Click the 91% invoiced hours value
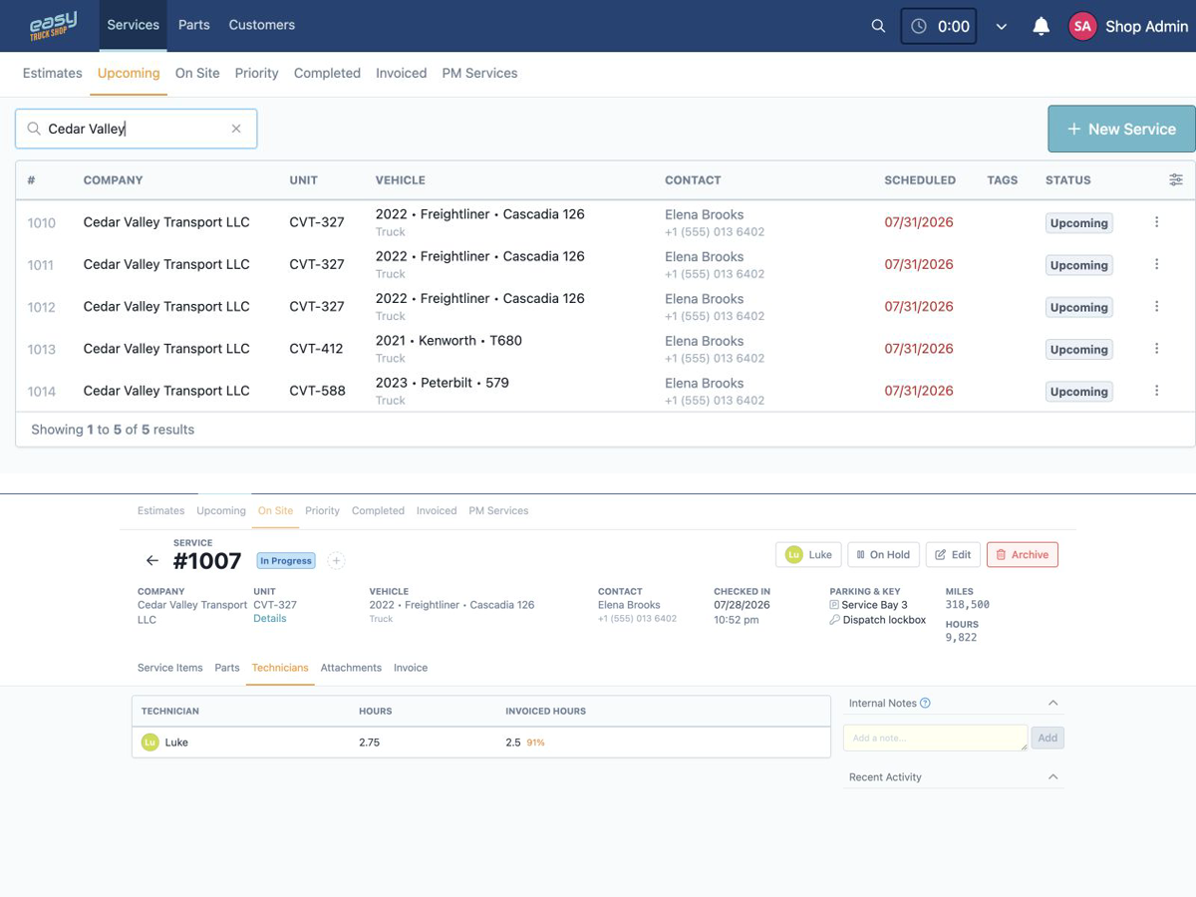The height and width of the screenshot is (897, 1196). [535, 743]
